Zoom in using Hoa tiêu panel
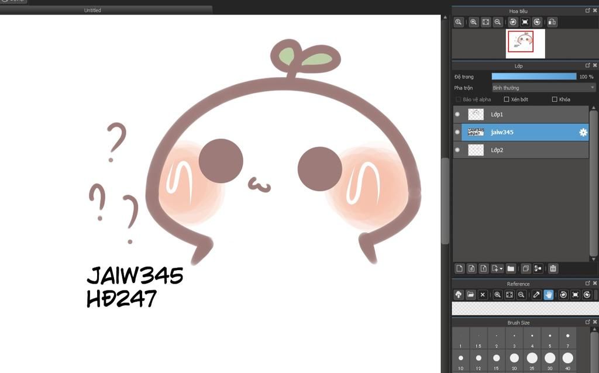The image size is (599, 373). click(x=474, y=22)
